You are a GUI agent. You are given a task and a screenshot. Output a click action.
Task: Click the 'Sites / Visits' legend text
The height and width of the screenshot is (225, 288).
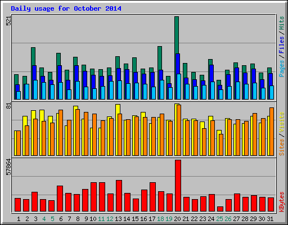[281, 134]
